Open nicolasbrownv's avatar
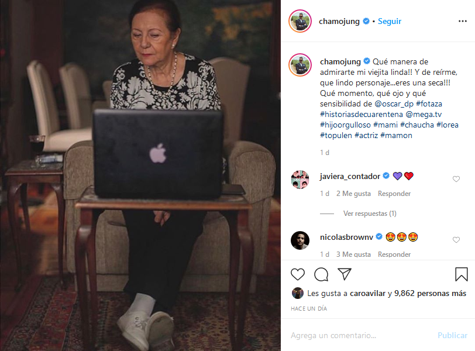475x351 pixels. [300, 240]
